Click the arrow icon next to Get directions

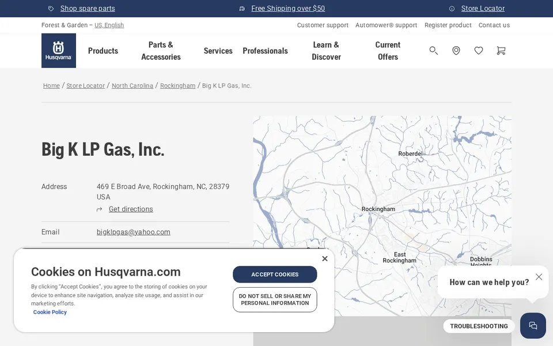100,209
